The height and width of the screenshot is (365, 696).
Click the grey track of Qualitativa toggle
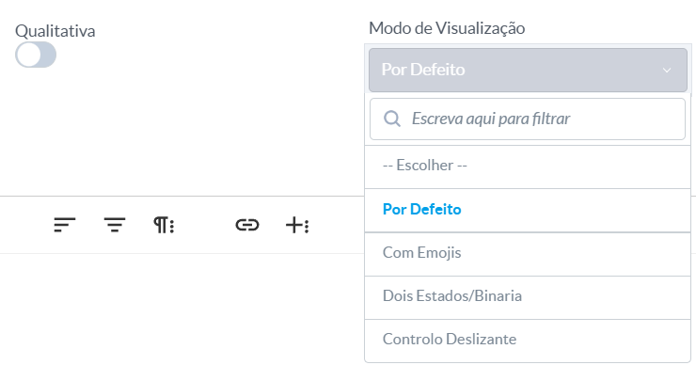[x=48, y=55]
